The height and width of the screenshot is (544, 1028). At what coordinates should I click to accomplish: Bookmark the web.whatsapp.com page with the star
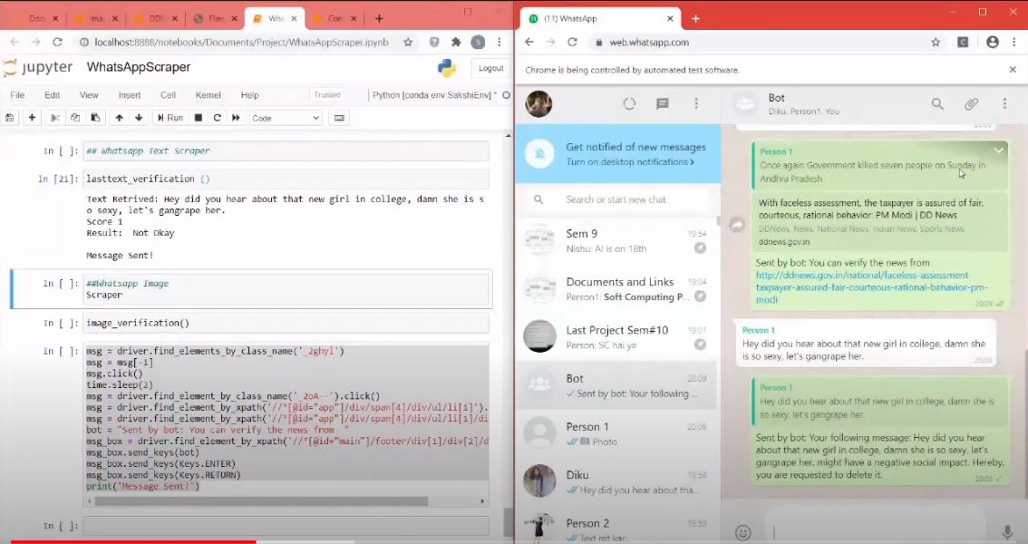tap(936, 42)
